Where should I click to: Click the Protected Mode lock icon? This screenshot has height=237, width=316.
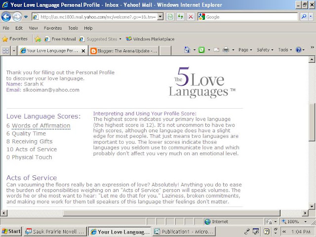(x=269, y=222)
